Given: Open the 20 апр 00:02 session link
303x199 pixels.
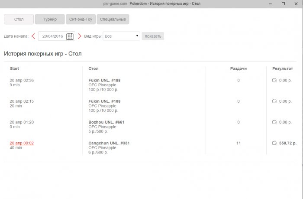Looking at the screenshot, I should pos(22,143).
